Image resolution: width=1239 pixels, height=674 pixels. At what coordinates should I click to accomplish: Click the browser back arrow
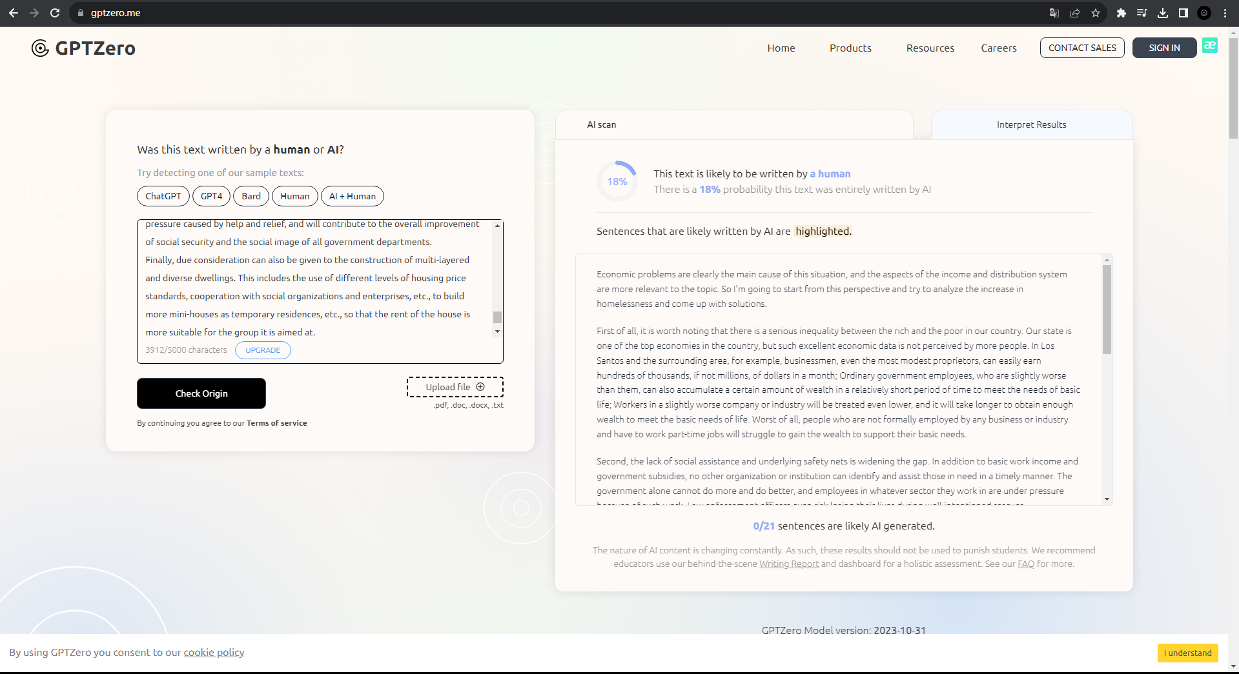[x=14, y=13]
